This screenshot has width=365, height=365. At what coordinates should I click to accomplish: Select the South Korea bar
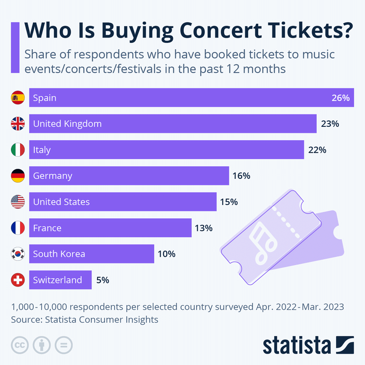tap(92, 254)
